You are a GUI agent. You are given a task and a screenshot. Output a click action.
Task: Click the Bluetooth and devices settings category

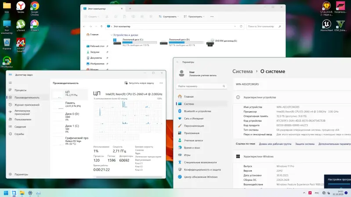(197, 111)
